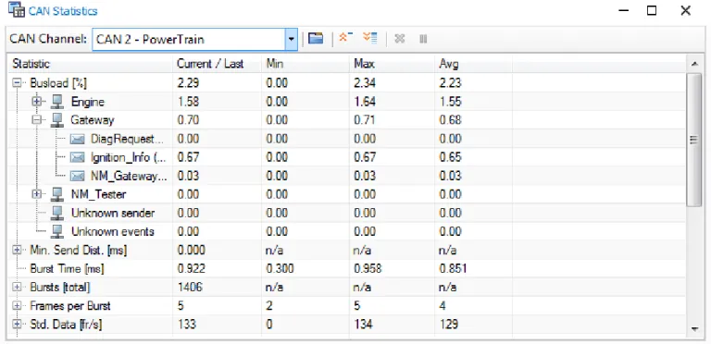Click the pause icon in the toolbar
711x344 pixels.
[x=423, y=39]
